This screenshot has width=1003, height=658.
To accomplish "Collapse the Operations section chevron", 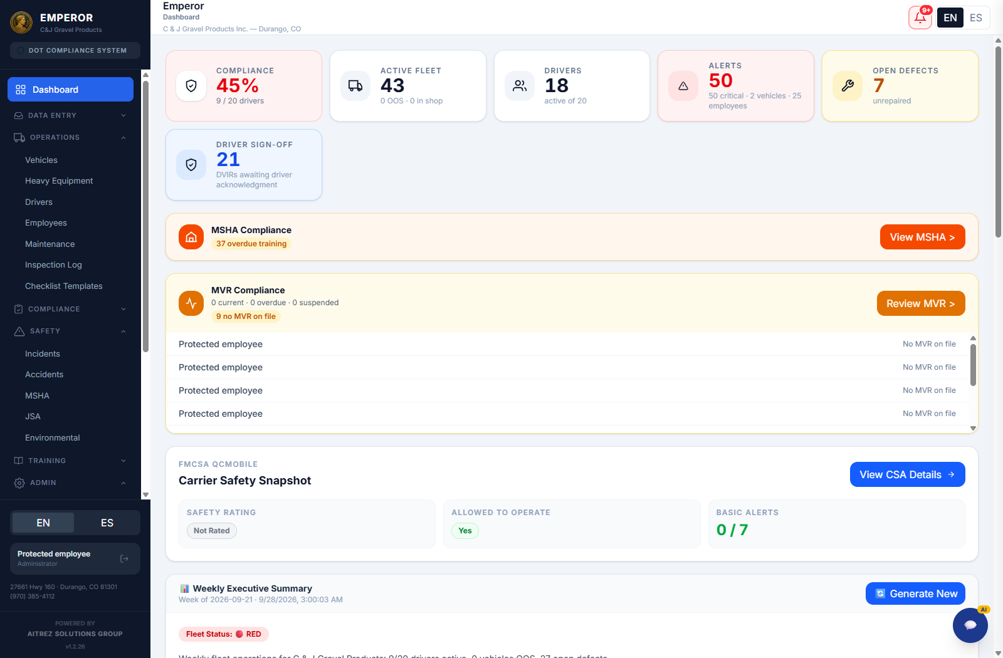I will coord(123,137).
